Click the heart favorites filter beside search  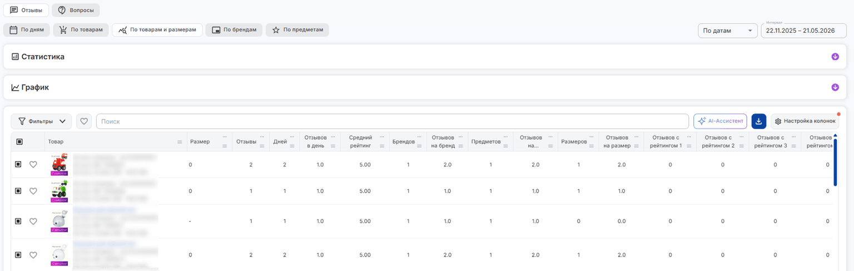click(84, 121)
